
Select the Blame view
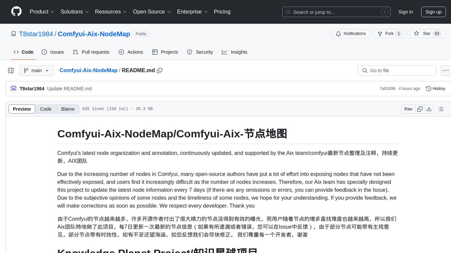(68, 109)
